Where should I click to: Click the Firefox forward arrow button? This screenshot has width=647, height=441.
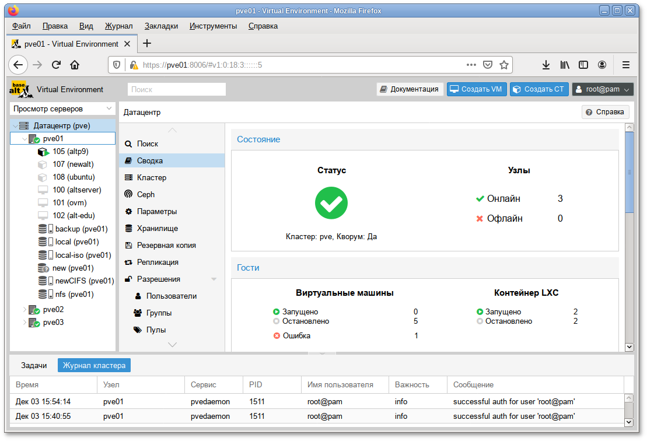point(37,65)
